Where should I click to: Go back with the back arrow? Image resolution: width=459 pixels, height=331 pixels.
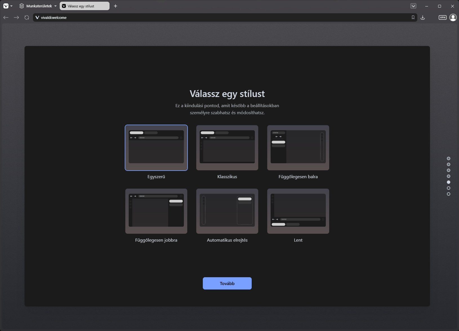click(x=6, y=17)
